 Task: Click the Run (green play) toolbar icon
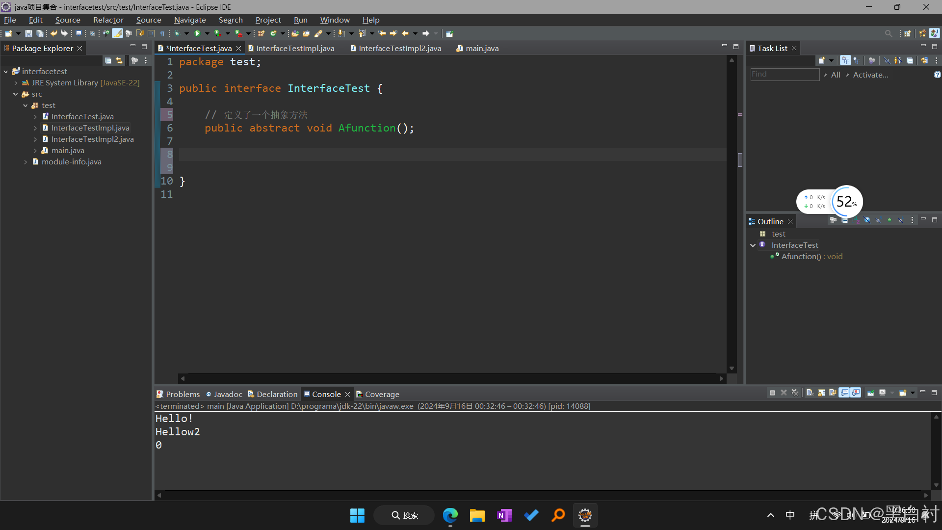[x=197, y=33]
